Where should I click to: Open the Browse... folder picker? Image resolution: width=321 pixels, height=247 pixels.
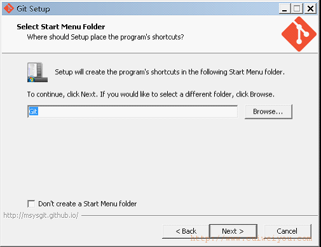[268, 112]
